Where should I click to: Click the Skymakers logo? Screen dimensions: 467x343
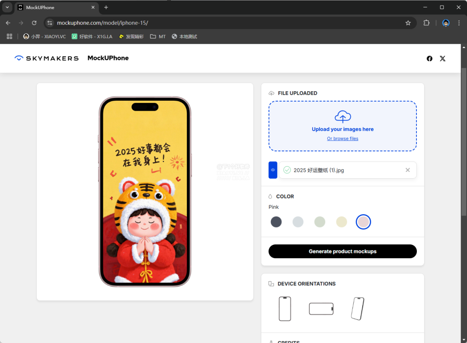pyautogui.click(x=47, y=58)
